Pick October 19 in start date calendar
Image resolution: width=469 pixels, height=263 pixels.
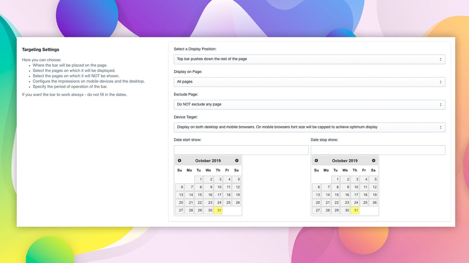pyautogui.click(x=236, y=195)
